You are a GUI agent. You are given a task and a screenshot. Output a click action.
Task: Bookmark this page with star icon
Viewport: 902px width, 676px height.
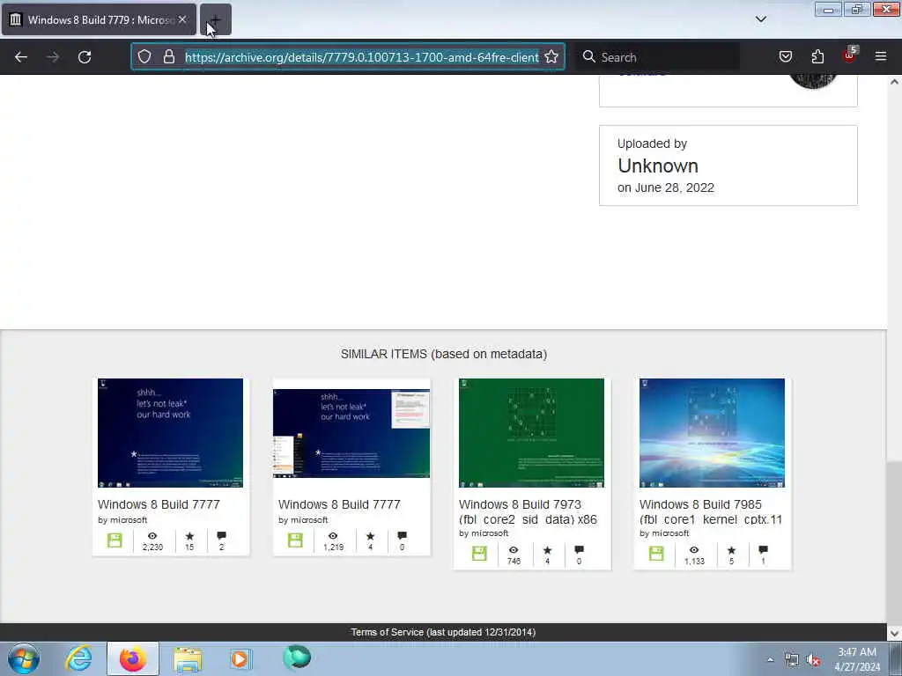(551, 57)
